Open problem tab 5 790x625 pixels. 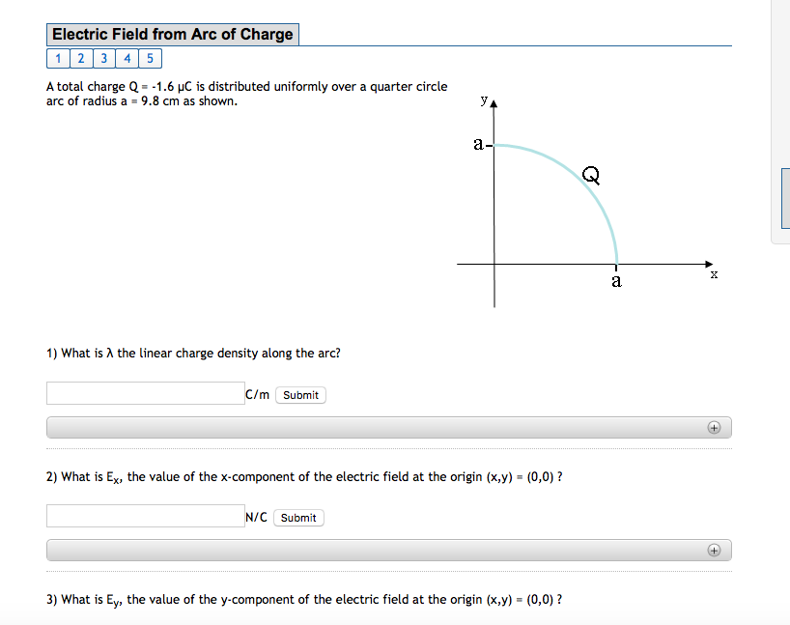pyautogui.click(x=150, y=58)
